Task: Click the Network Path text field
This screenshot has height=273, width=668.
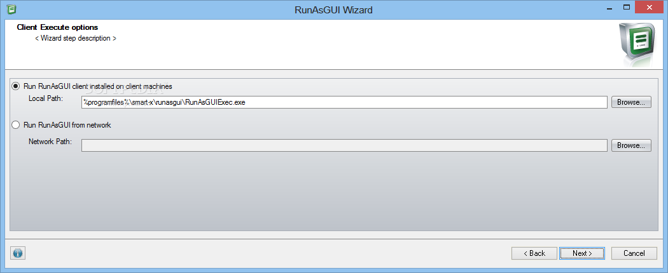Action: (344, 145)
